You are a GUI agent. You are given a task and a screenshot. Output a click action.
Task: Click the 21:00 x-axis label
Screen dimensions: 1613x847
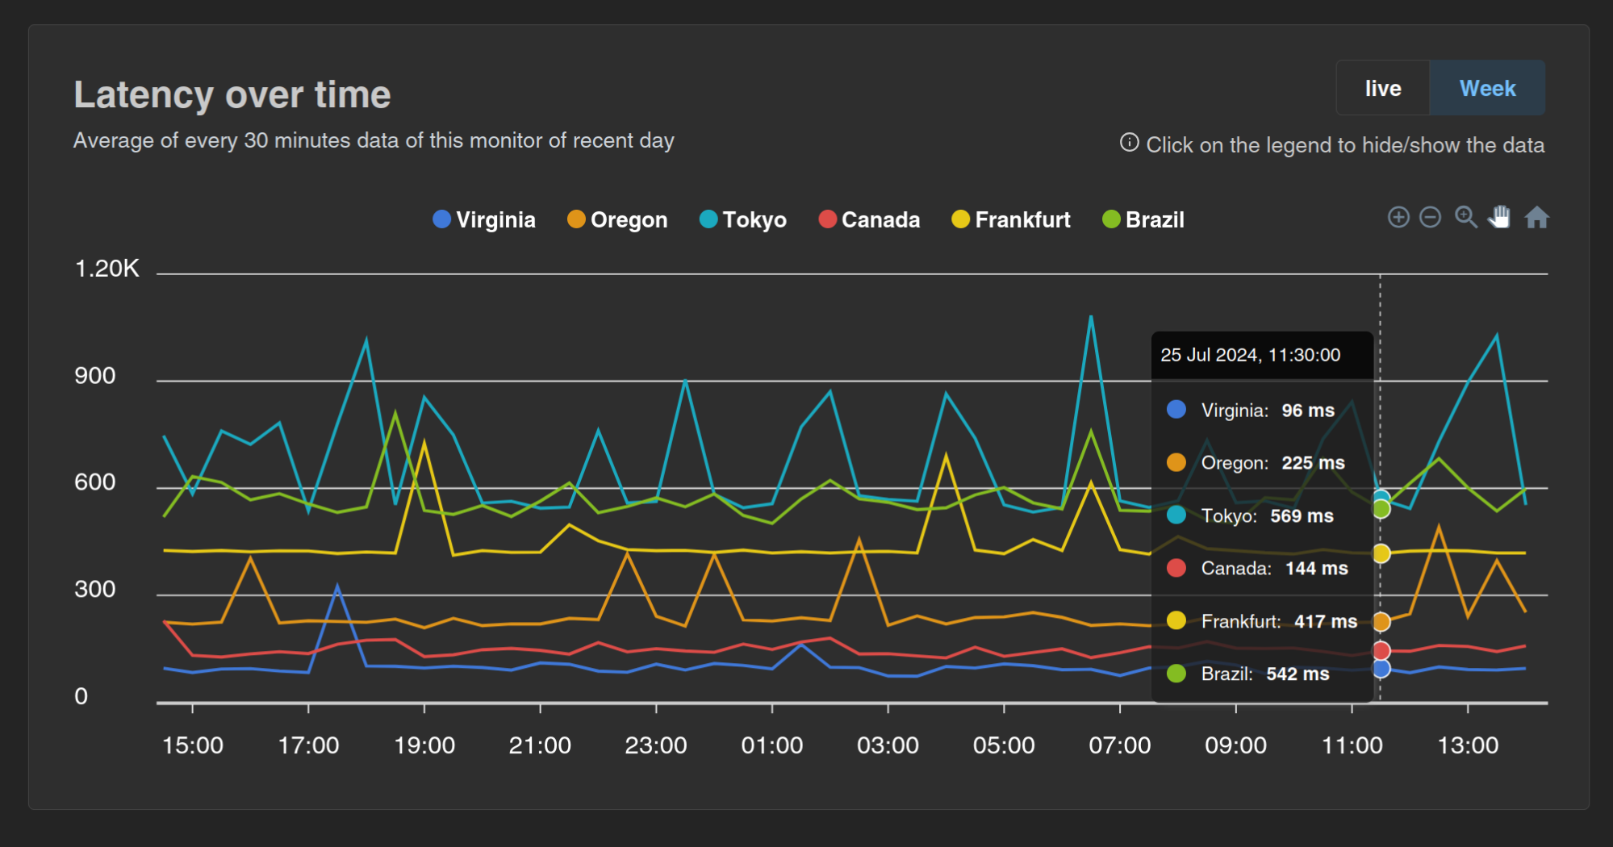click(x=540, y=745)
